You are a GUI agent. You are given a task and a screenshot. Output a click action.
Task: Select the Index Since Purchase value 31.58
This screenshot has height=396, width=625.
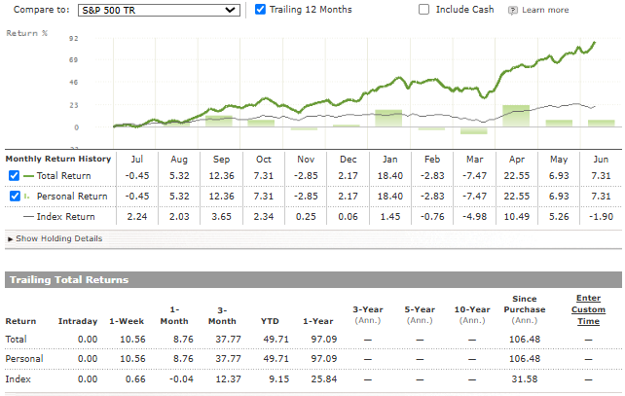525,378
